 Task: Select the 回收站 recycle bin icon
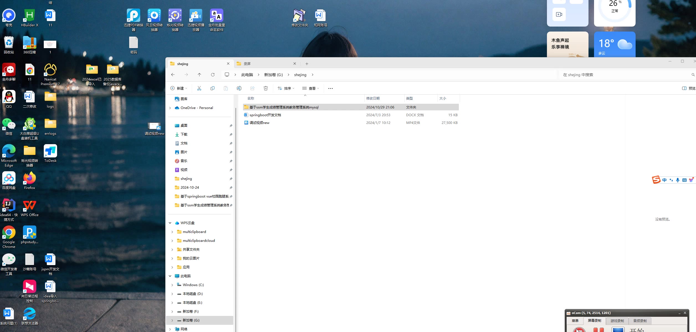tap(9, 45)
